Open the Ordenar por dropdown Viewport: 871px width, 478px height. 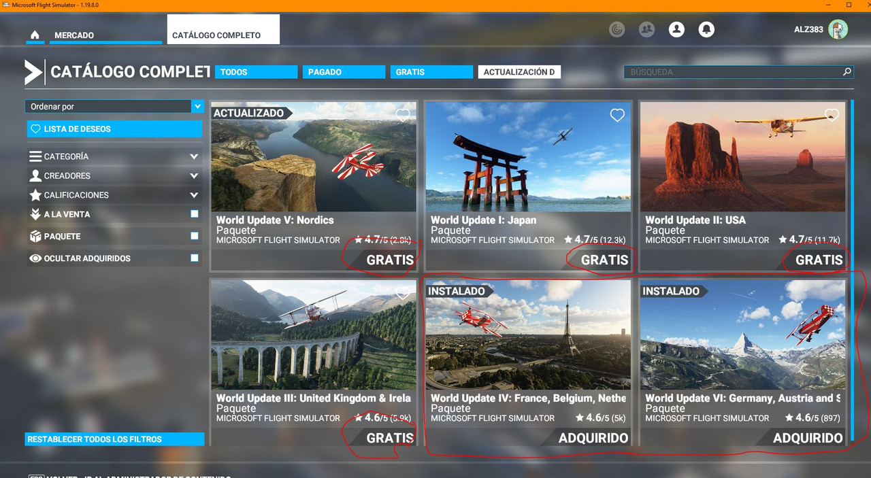pos(114,106)
